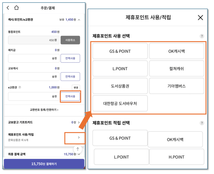Expand the 교보문고 기프트카드 row
Image resolution: width=214 pixels, height=174 pixels.
[x=79, y=122]
